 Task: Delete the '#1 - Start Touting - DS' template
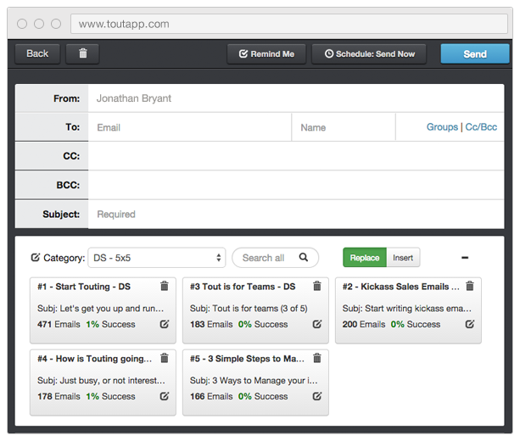click(x=165, y=286)
